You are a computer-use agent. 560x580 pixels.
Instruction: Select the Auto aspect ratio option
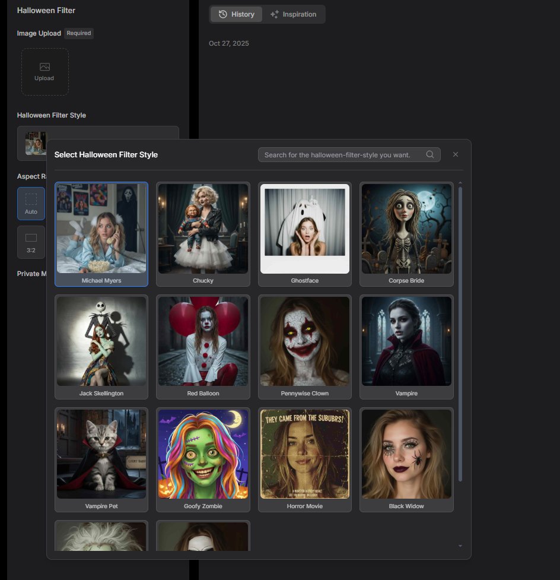pos(31,204)
